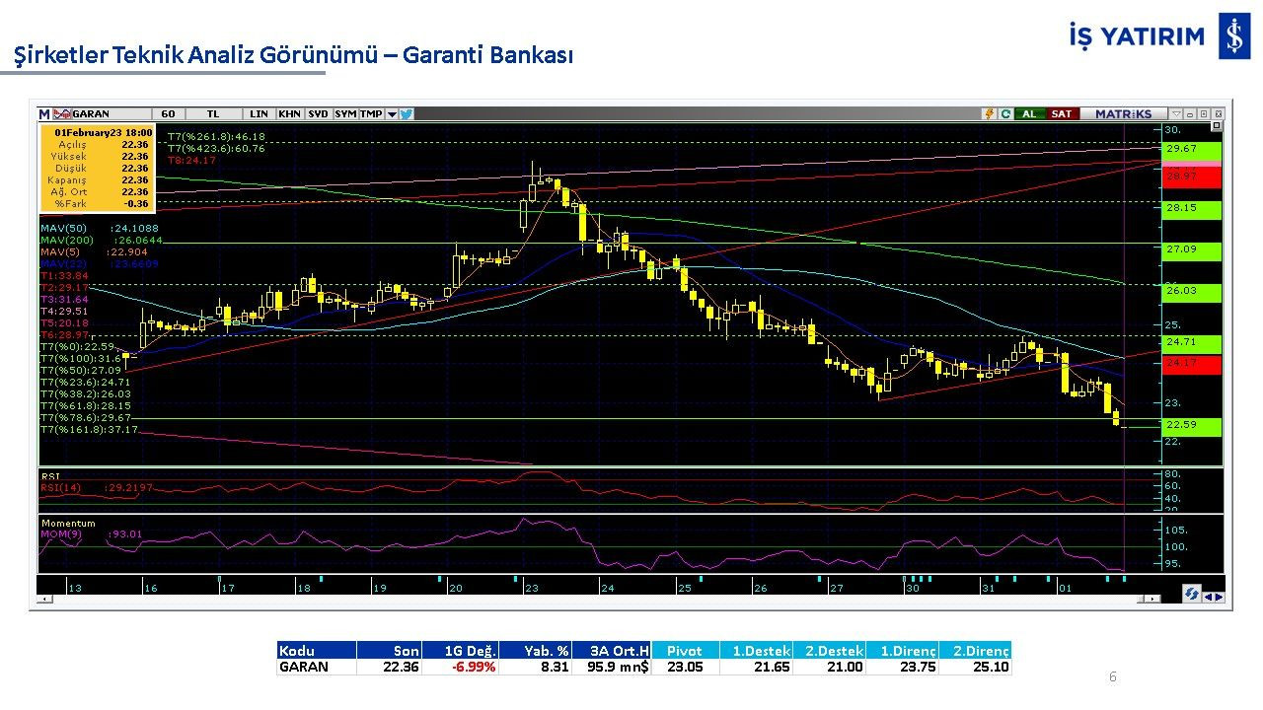Click the GARAN table row cell

316,667
